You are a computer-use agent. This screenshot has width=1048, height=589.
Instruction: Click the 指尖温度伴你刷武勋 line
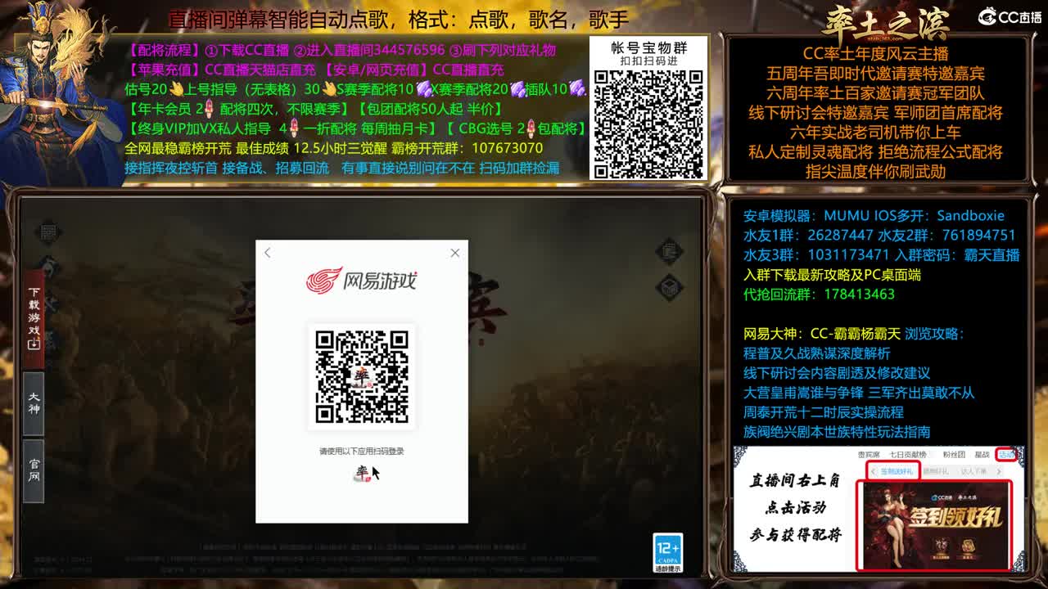875,172
